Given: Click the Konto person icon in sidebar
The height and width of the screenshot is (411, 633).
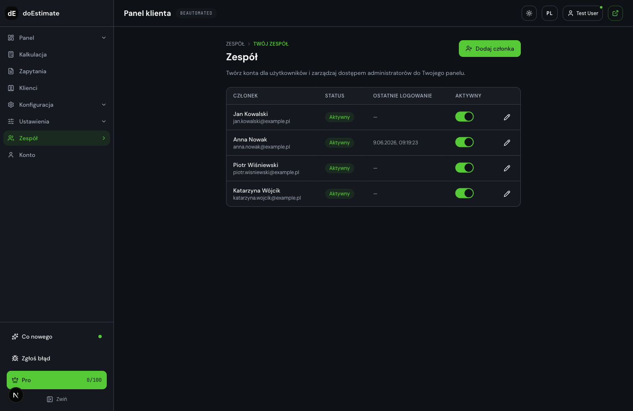Looking at the screenshot, I should click(x=11, y=155).
